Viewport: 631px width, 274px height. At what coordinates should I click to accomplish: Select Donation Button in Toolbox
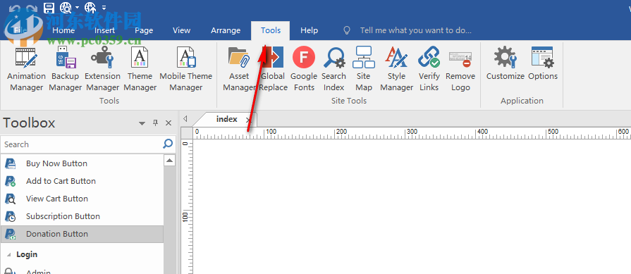tap(82, 235)
